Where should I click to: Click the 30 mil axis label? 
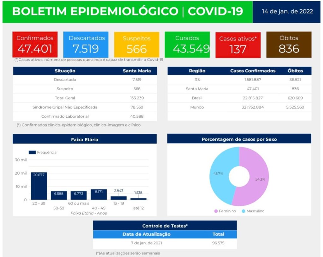coord(21,160)
